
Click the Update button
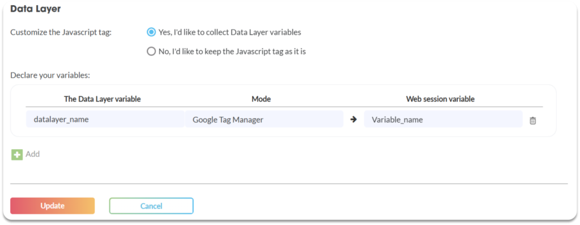tap(53, 206)
